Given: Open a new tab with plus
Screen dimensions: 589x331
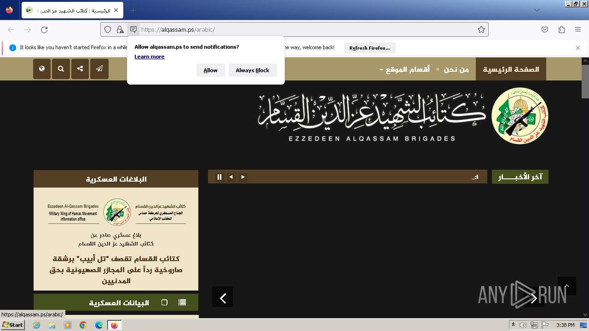Looking at the screenshot, I should tap(133, 10).
